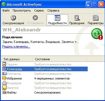
Task: Open Проводник explorer from toolbar
Action: [x=77, y=18]
